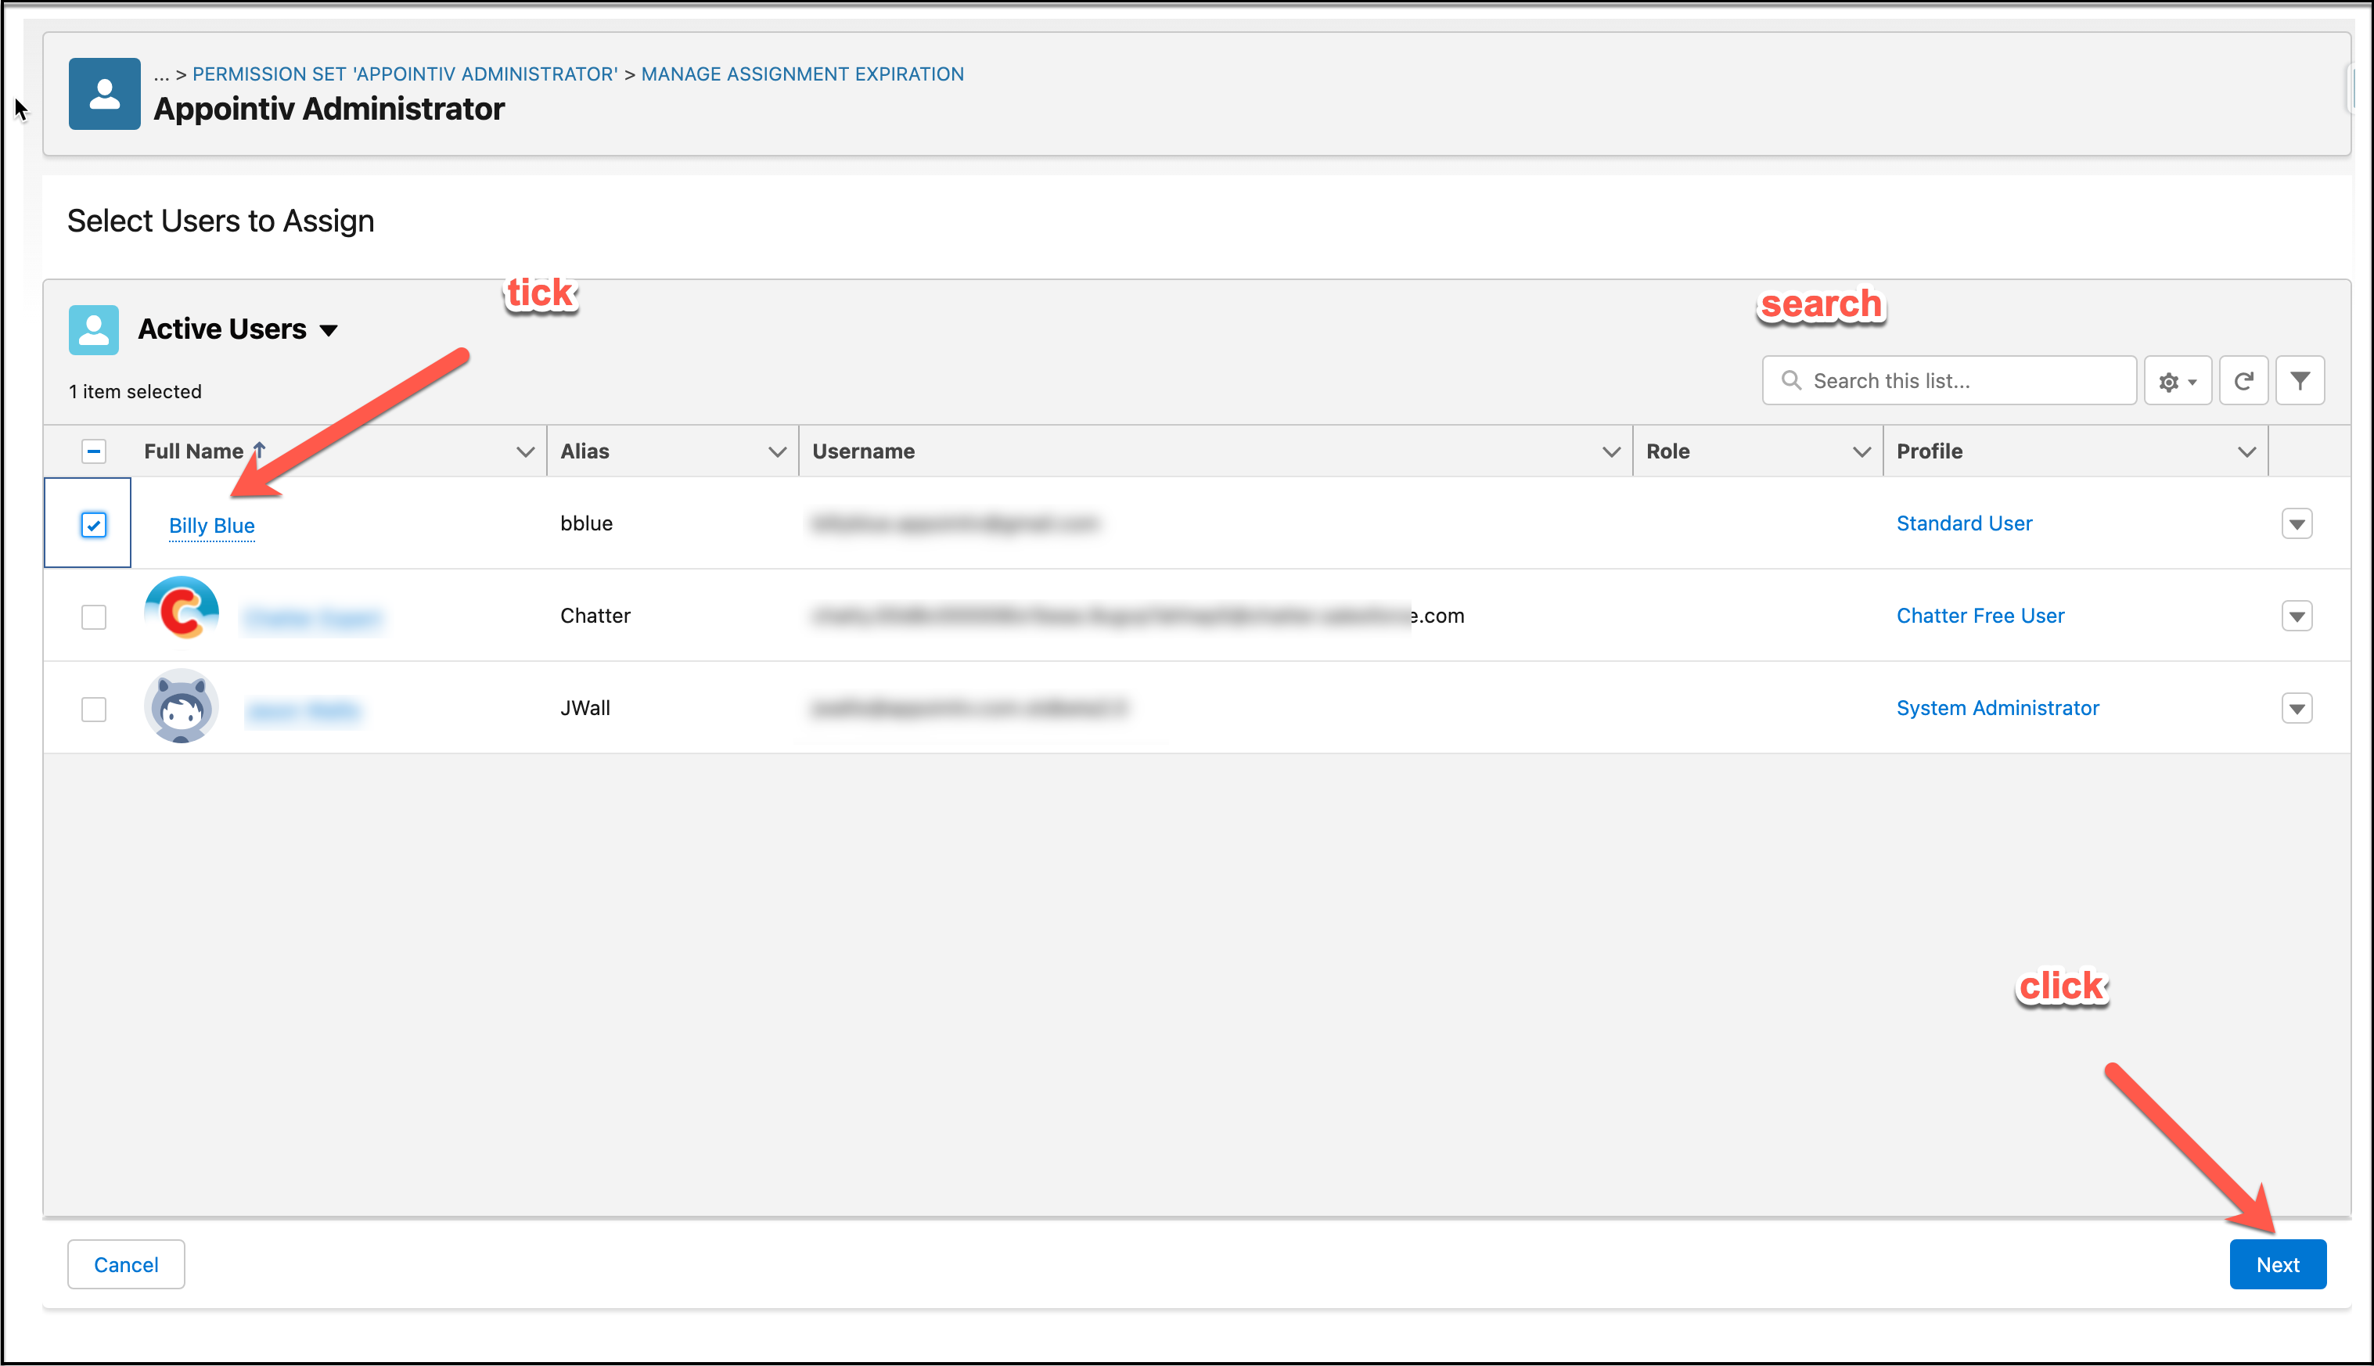The width and height of the screenshot is (2374, 1366).
Task: Open row actions for Billy Blue
Action: pyautogui.click(x=2297, y=523)
